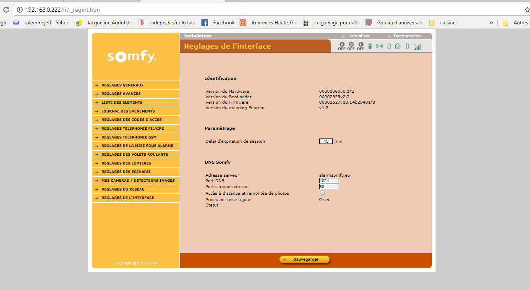Open REGLAGES DU RESEAU menu
This screenshot has width=530, height=290.
136,189
